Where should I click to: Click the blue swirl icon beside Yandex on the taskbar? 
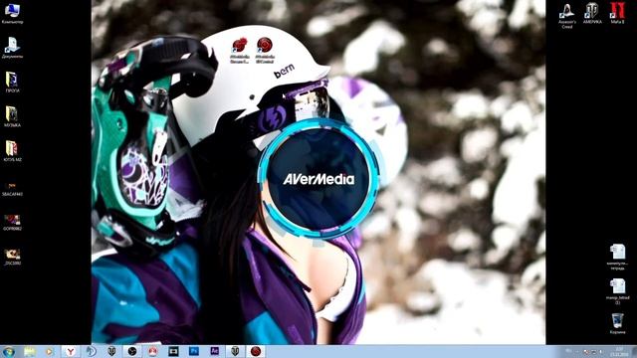click(91, 351)
